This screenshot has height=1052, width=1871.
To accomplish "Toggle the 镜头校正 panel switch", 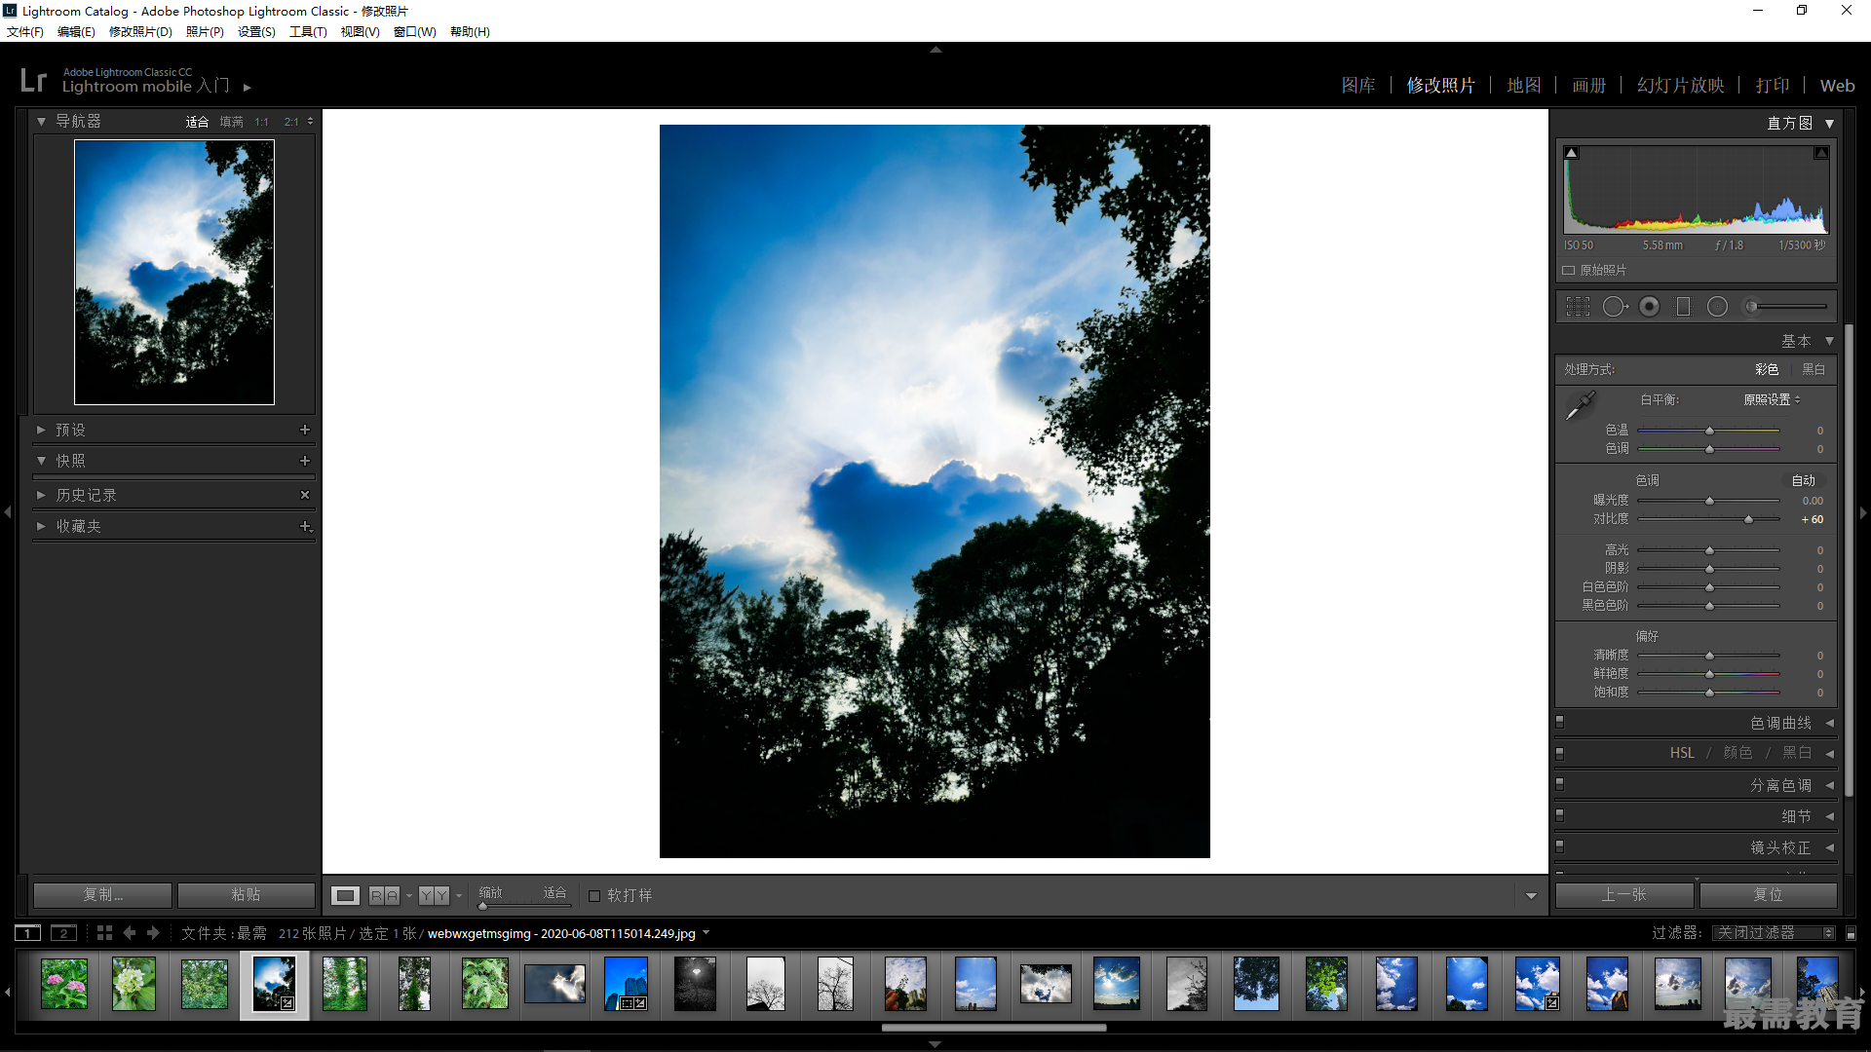I will (1559, 846).
